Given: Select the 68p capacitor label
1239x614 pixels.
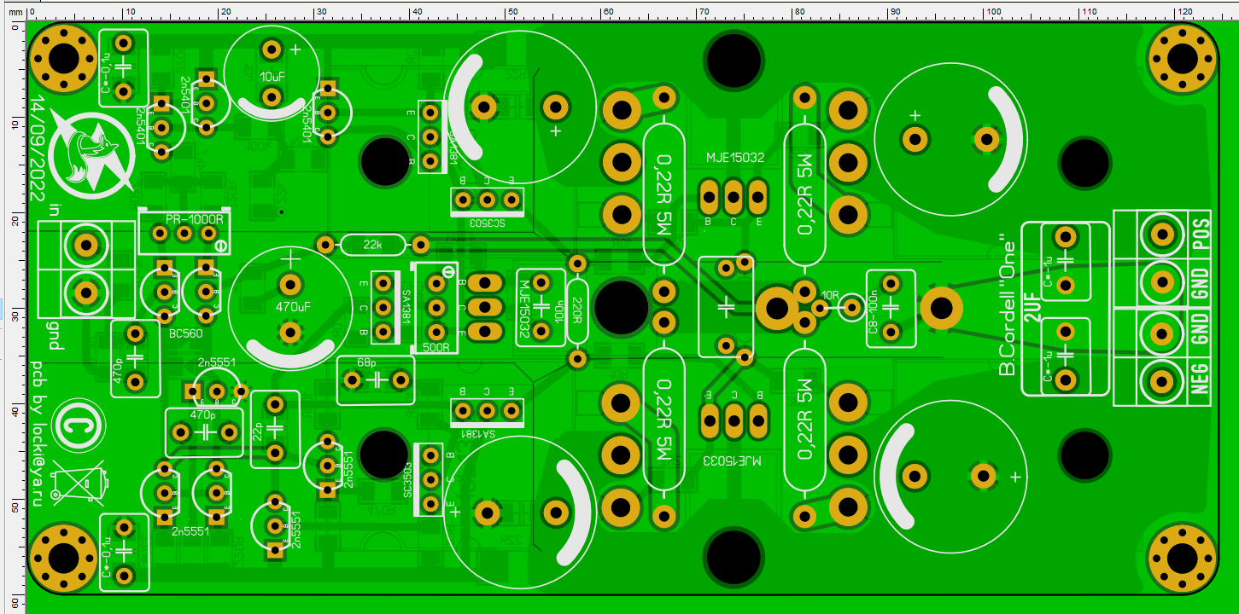Looking at the screenshot, I should [366, 362].
